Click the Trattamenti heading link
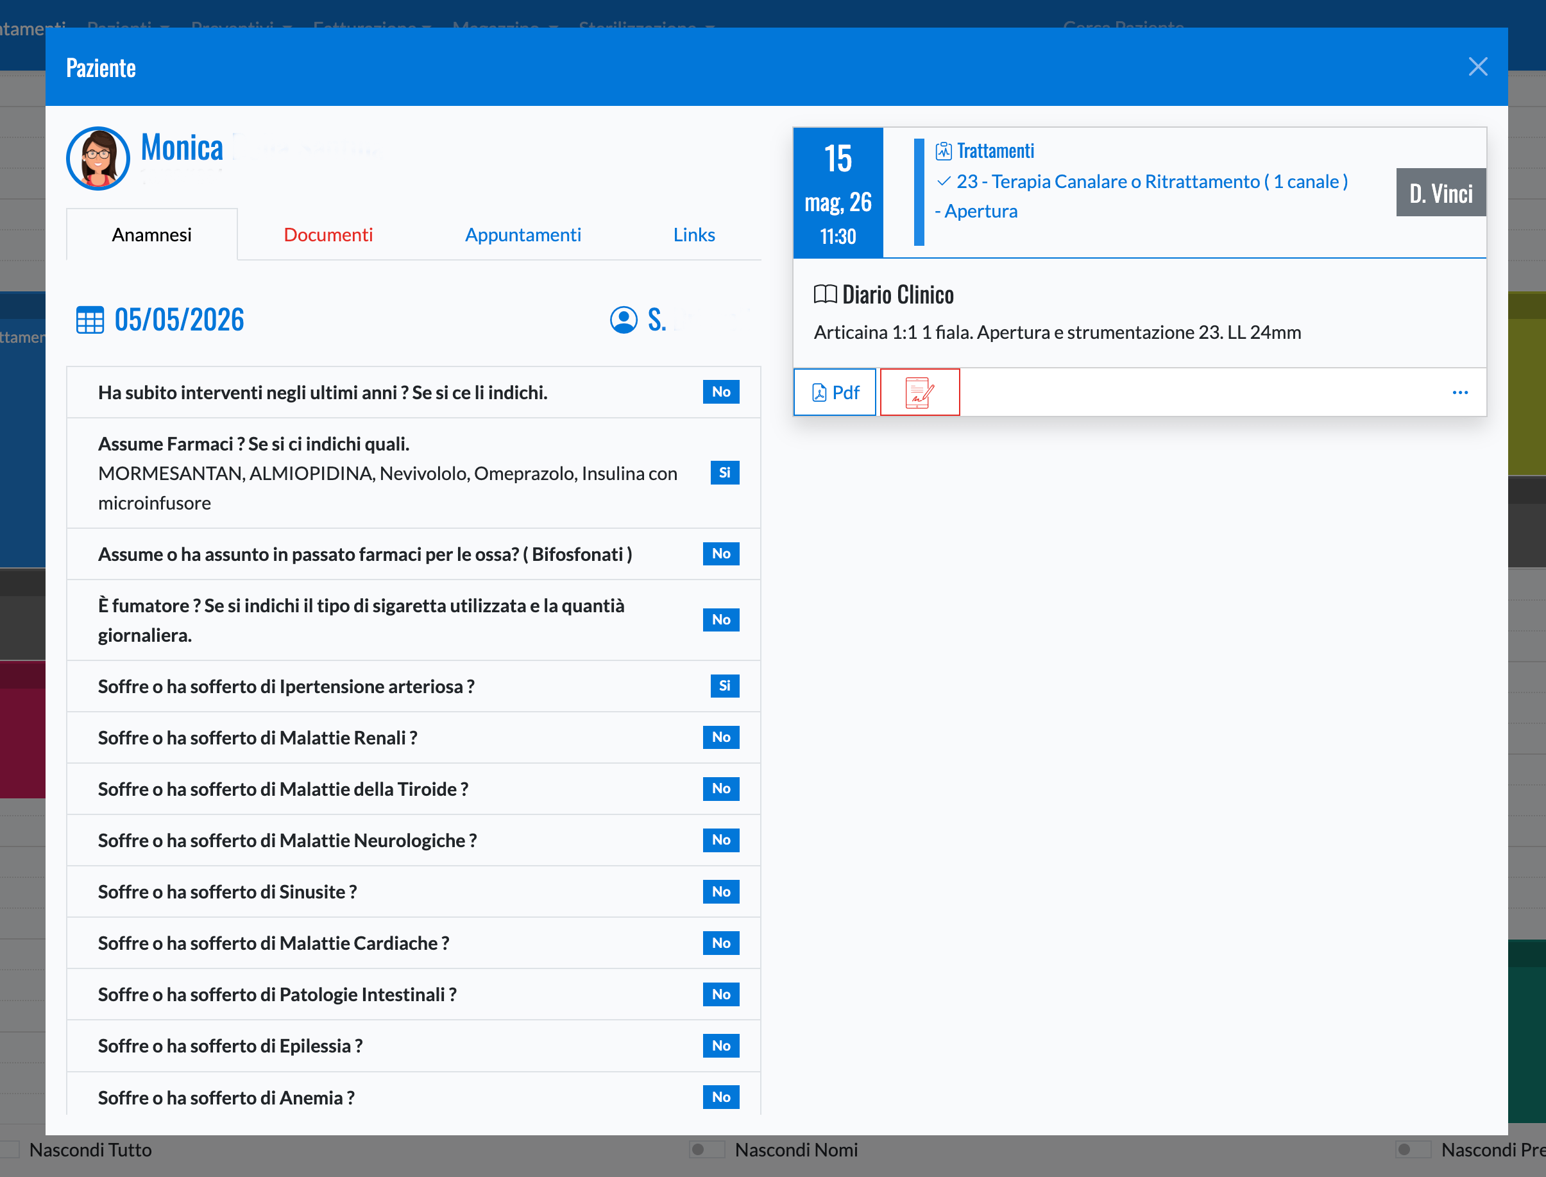Viewport: 1546px width, 1177px height. click(x=995, y=151)
